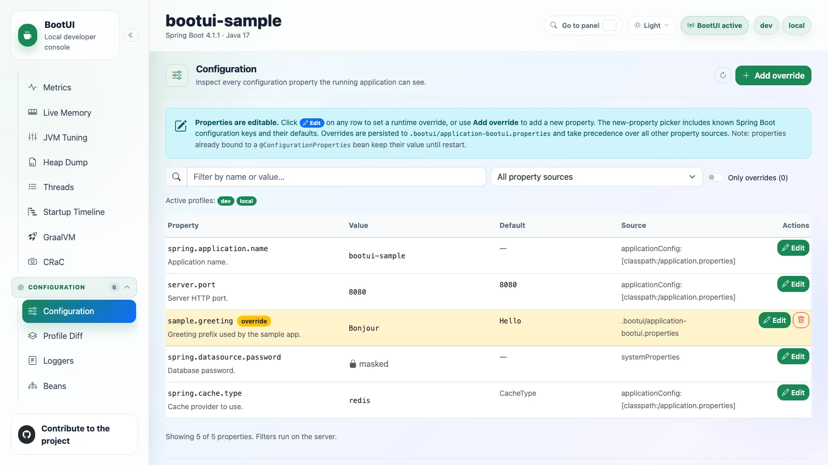828x465 pixels.
Task: Open the GitHub icon in the Contribute card
Action: pos(27,435)
